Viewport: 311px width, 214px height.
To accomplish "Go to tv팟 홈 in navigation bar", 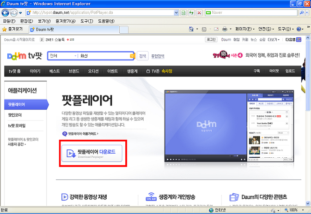I will coord(15,71).
